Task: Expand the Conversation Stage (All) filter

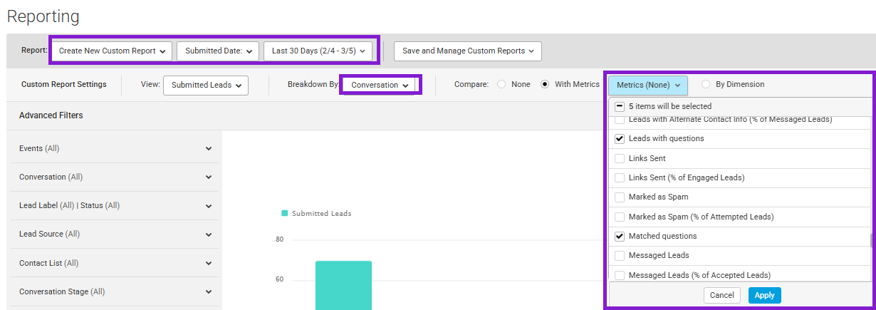Action: (x=114, y=291)
